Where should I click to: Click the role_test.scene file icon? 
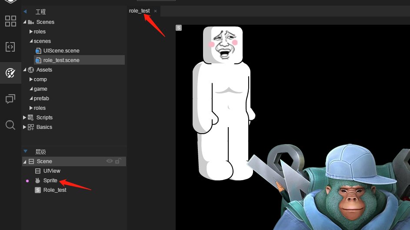click(x=38, y=60)
